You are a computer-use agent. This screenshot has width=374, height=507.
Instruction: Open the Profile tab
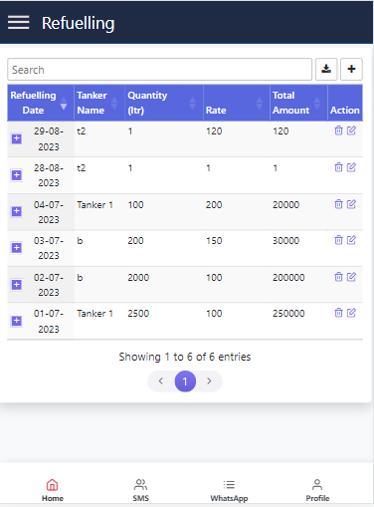coord(317,490)
